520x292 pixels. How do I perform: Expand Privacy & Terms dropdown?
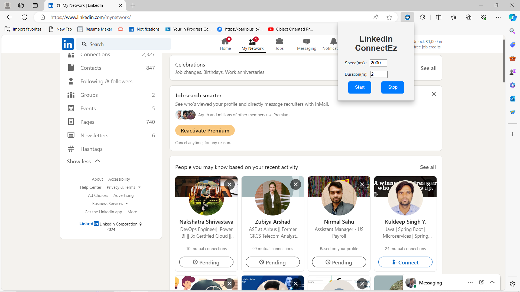(124, 187)
